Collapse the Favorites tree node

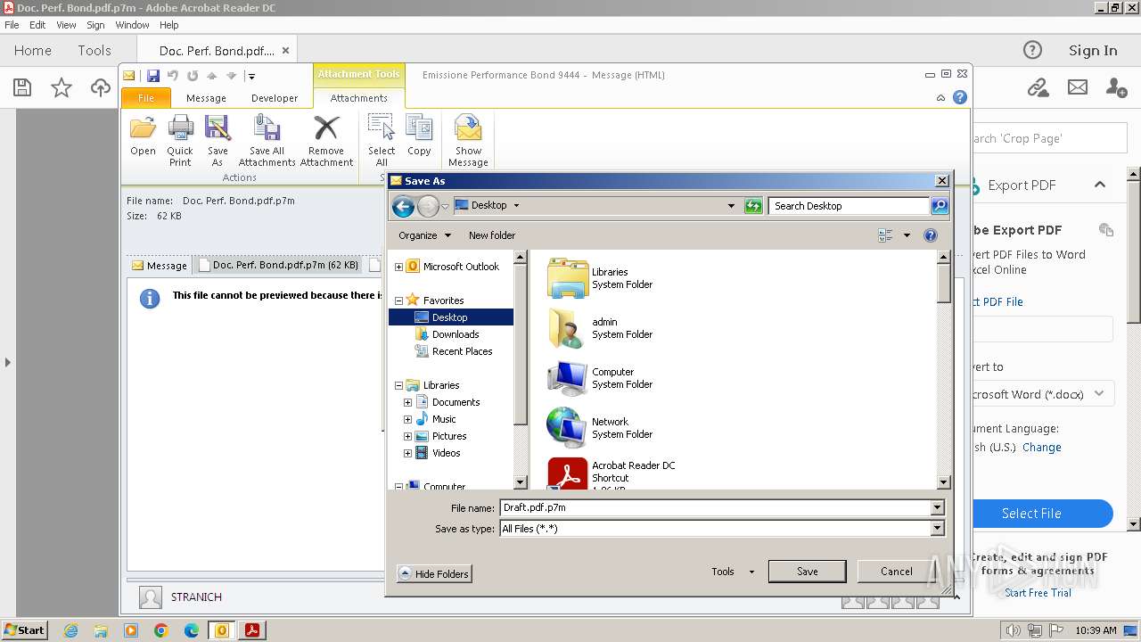point(398,300)
